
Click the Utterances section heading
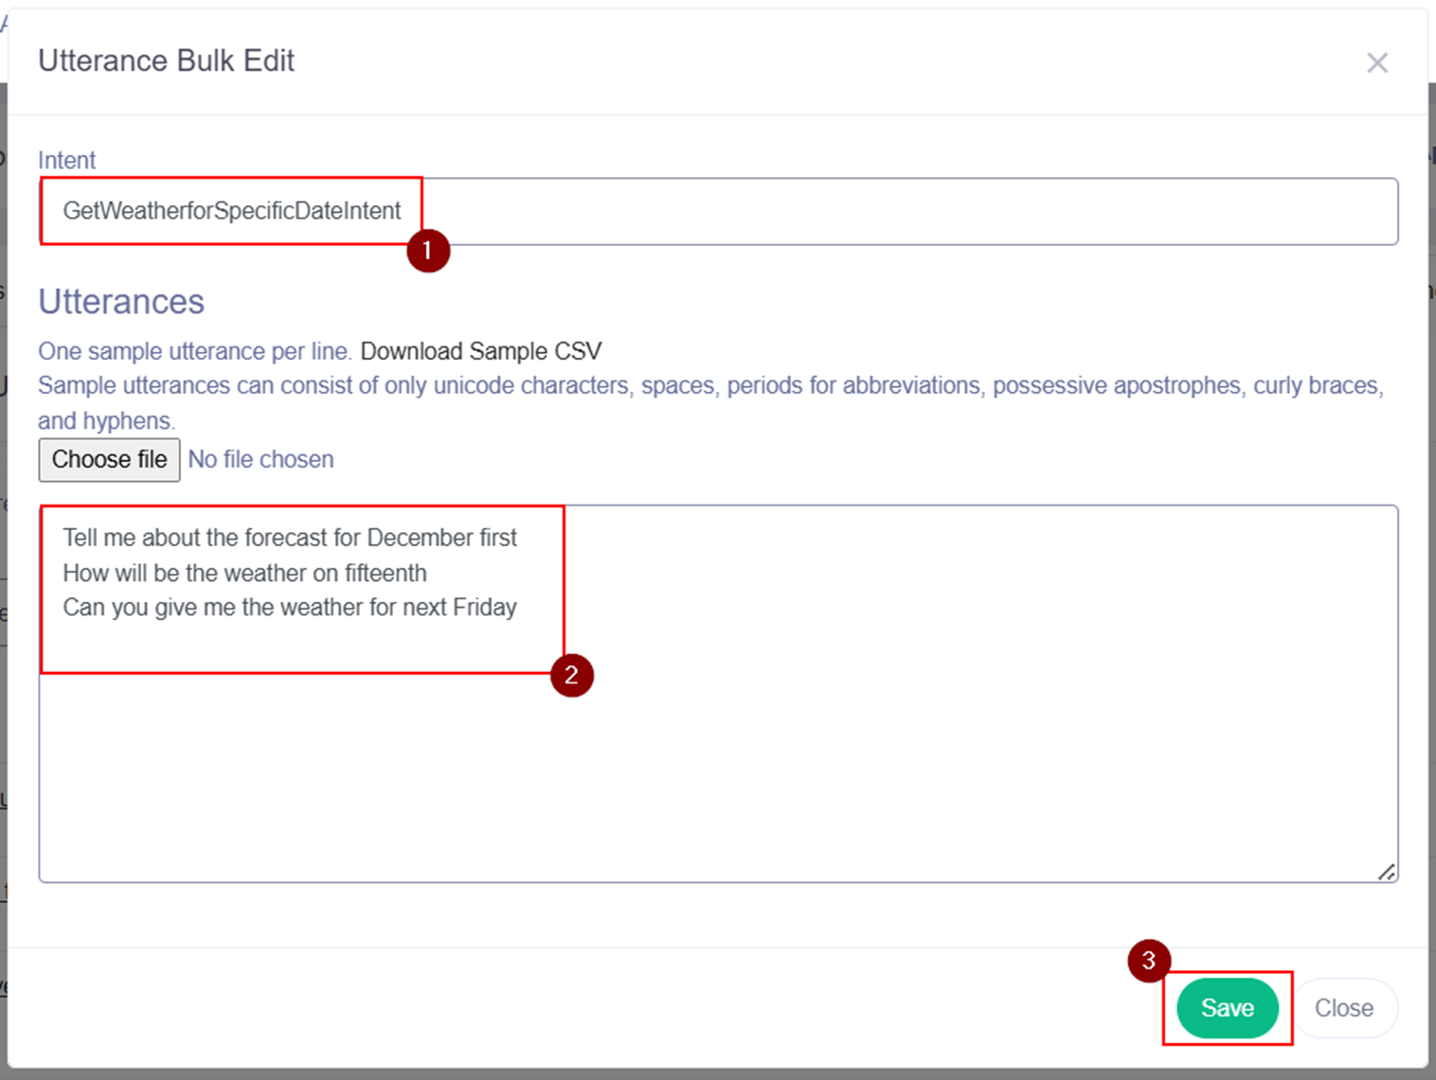121,302
